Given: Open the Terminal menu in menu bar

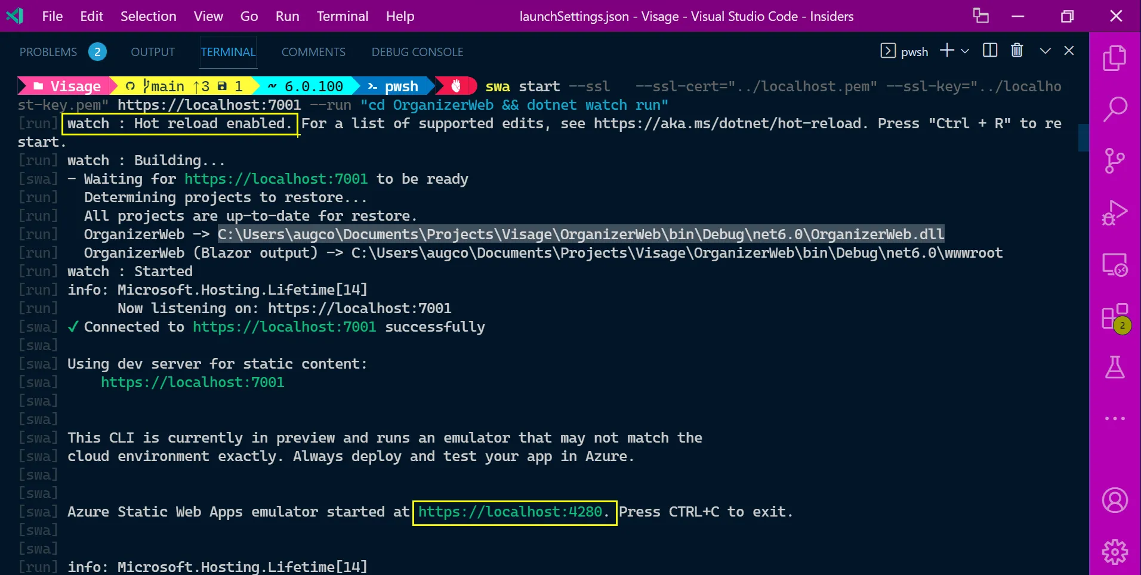Looking at the screenshot, I should (x=342, y=16).
